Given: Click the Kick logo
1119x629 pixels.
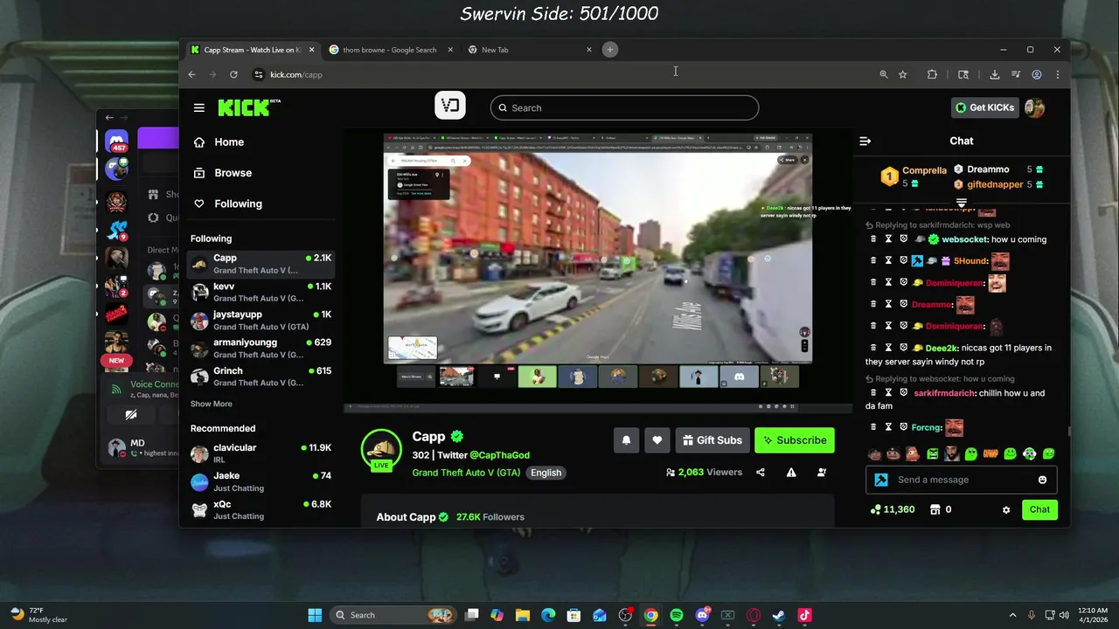Looking at the screenshot, I should pos(249,107).
